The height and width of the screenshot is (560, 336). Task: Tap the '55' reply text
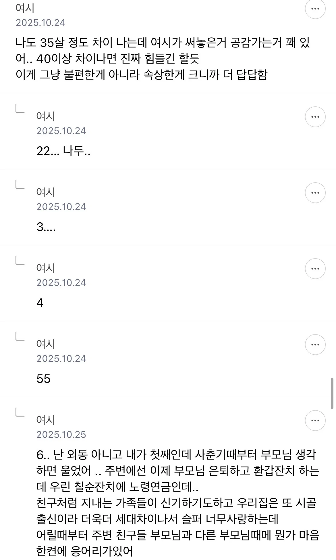pyautogui.click(x=43, y=379)
